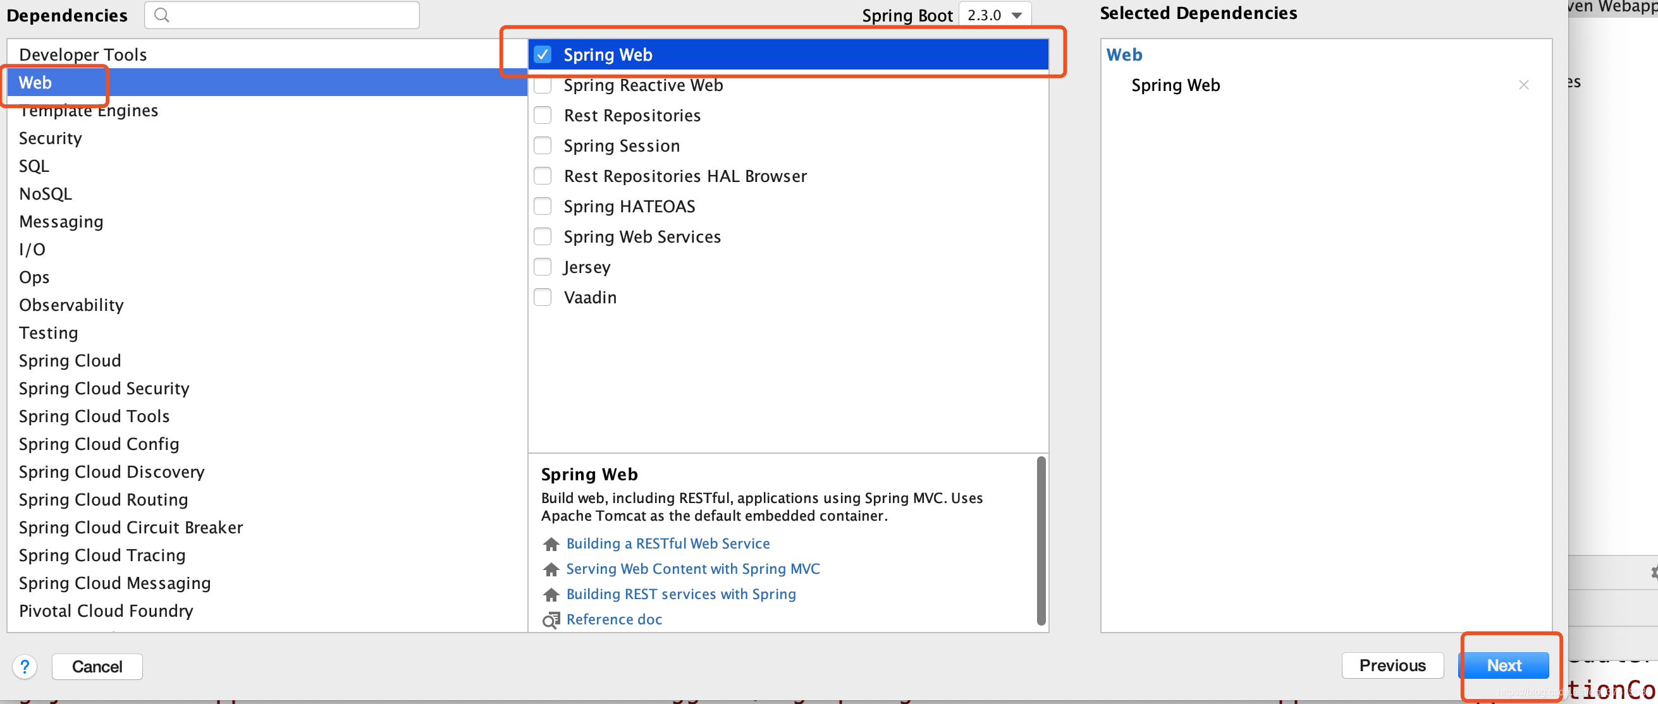Select the Security category
The height and width of the screenshot is (704, 1658).
tap(50, 138)
